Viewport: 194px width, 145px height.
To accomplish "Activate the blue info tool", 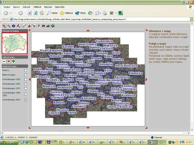I will 14,26.
